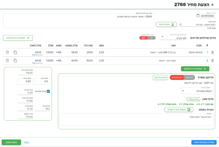
Task: Click unit price 29.00 in row 1
Action: pos(90,52)
